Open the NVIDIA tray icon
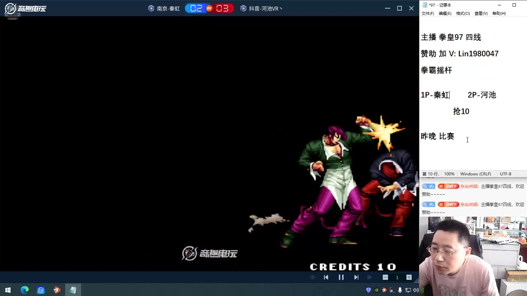 point(376,290)
